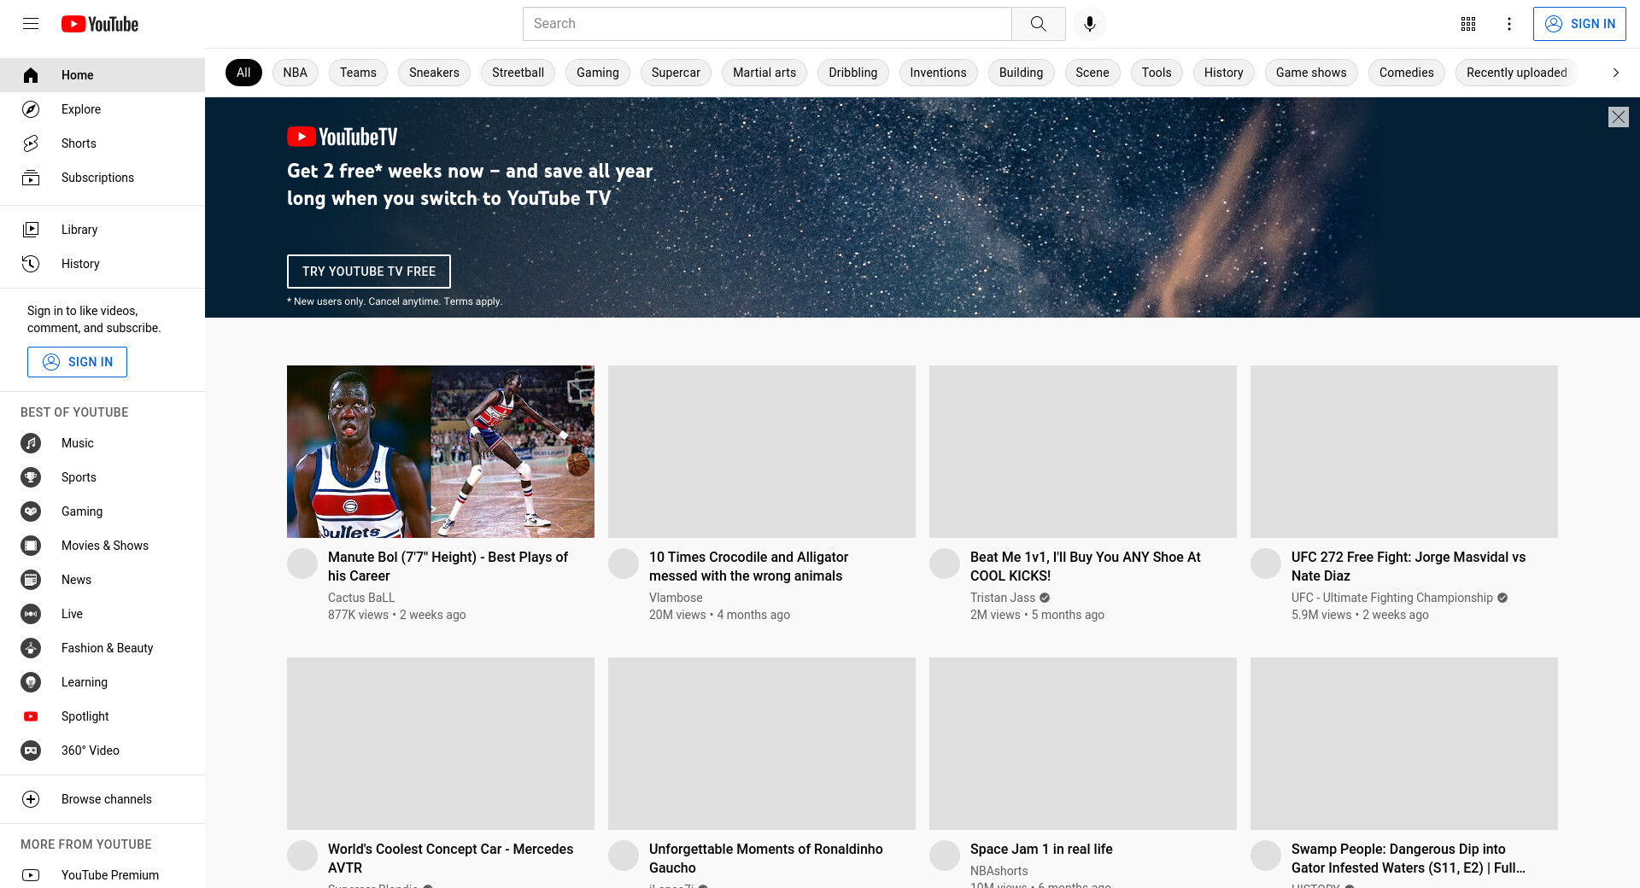Open UFC - Ultimate Fighting Championship channel
The width and height of the screenshot is (1640, 888).
[1392, 598]
